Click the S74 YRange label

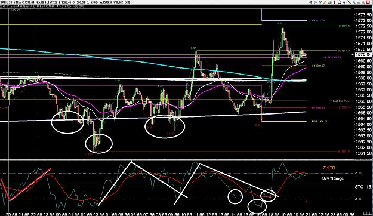[x=333, y=178]
